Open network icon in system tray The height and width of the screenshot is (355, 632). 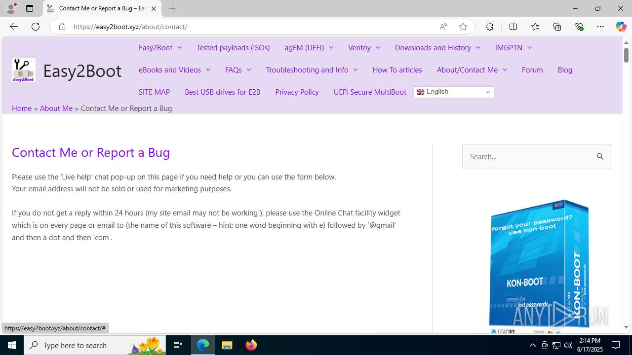coord(556,345)
